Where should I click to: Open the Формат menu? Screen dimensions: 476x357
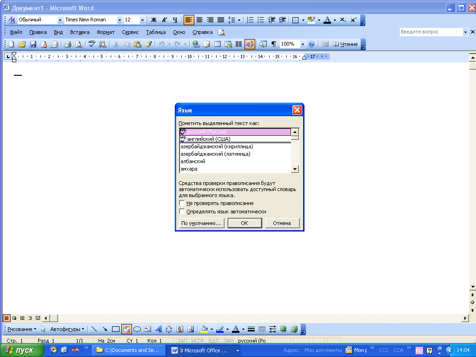106,32
